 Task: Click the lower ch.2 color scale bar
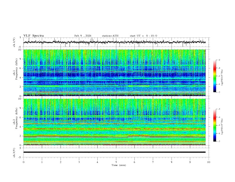(215, 125)
